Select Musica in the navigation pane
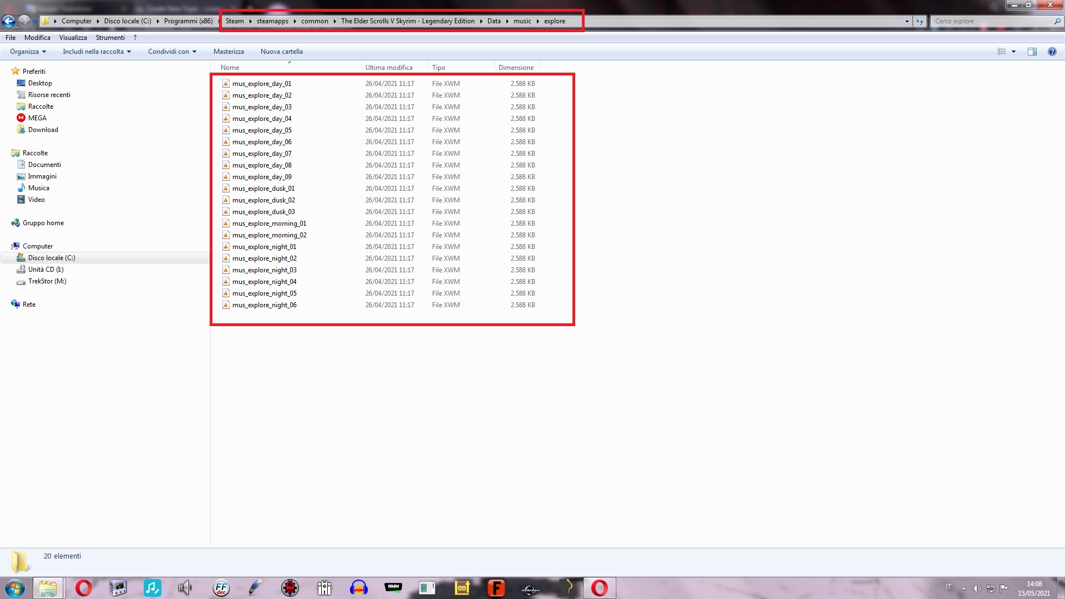The height and width of the screenshot is (599, 1065). [39, 188]
